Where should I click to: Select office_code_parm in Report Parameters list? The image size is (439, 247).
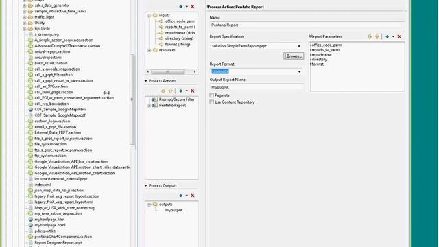click(x=327, y=45)
